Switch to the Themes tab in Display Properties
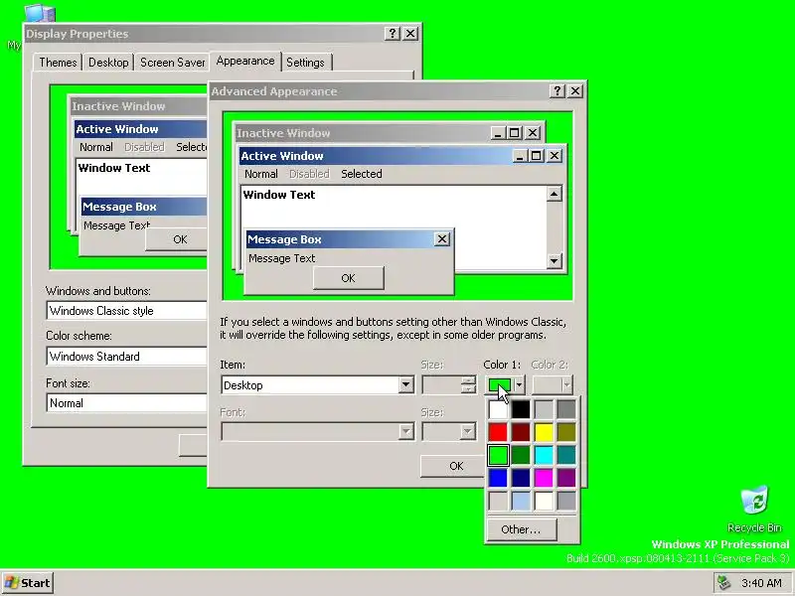 (58, 63)
